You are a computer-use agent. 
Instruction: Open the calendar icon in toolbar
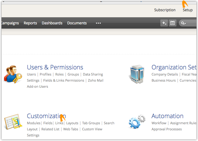pyautogui.click(x=172, y=23)
